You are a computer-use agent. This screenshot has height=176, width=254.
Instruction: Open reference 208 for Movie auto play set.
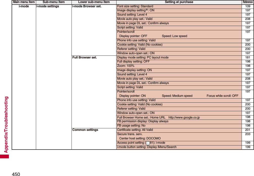click(248, 19)
